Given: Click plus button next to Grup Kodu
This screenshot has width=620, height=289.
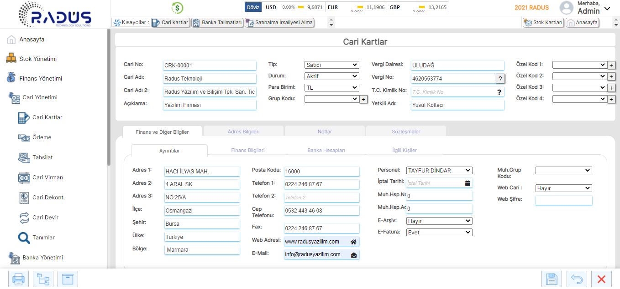Looking at the screenshot, I should (363, 99).
